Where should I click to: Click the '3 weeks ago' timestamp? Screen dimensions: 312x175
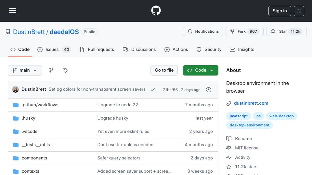pos(200,171)
